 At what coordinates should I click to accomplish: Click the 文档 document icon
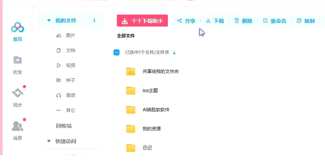[59, 50]
